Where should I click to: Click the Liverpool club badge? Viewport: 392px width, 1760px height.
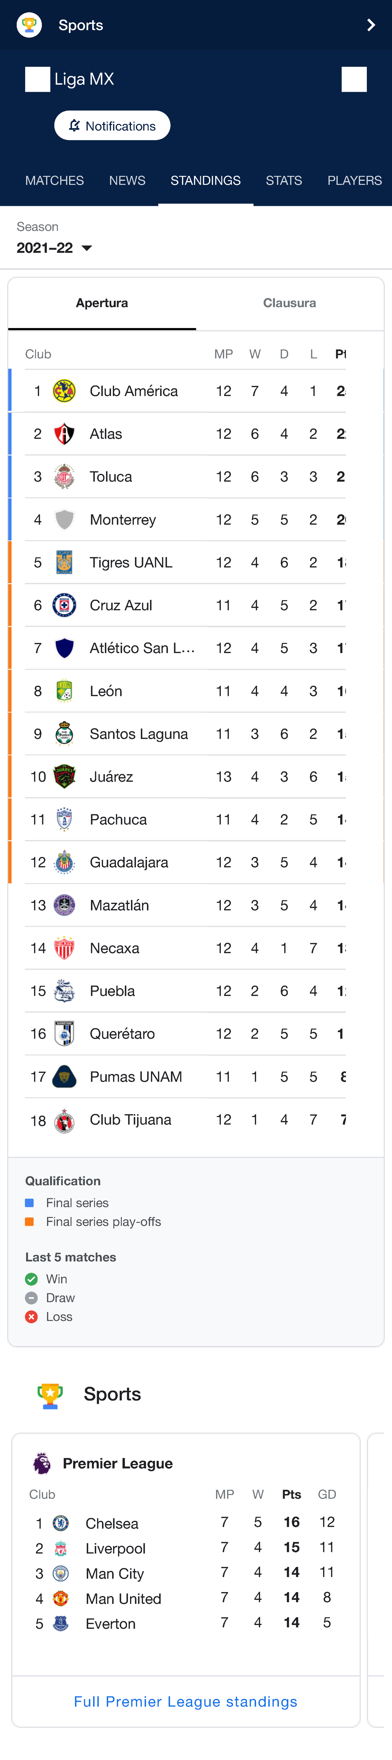point(61,1548)
